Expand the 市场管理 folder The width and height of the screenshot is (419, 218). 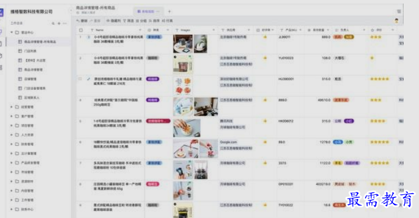point(11,172)
